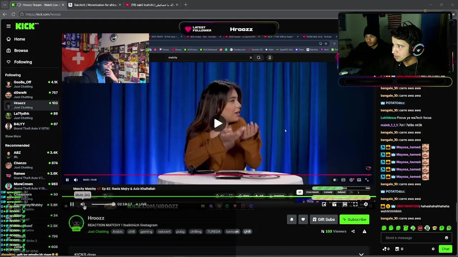Open emoji picker in chat input
The height and width of the screenshot is (257, 458).
[x=446, y=238]
